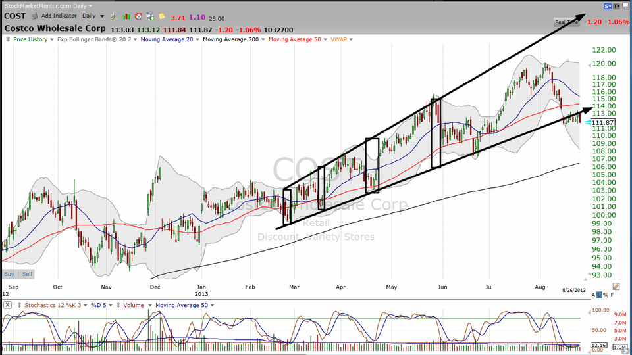The height and width of the screenshot is (355, 632).
Task: Click the Jan 2013 time axis label
Action: [201, 290]
